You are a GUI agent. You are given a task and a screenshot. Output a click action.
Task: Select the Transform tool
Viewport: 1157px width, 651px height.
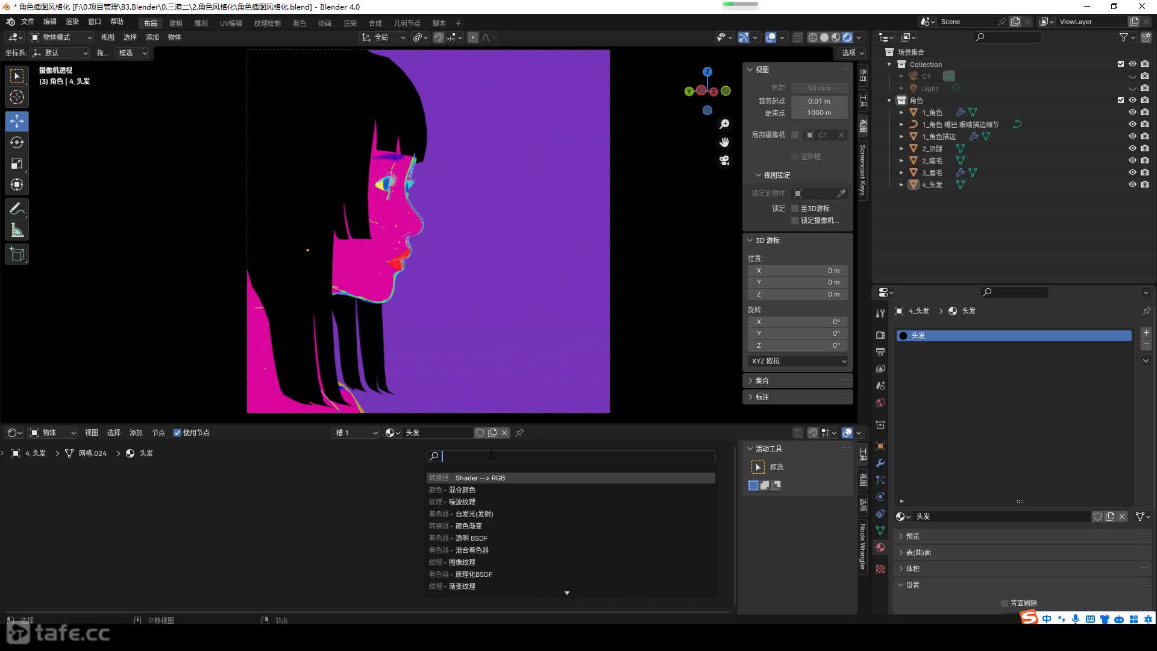pyautogui.click(x=17, y=184)
